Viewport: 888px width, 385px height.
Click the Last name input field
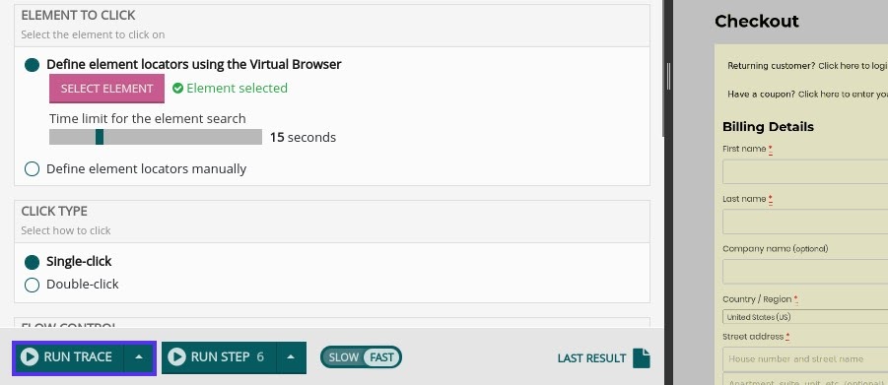click(805, 222)
